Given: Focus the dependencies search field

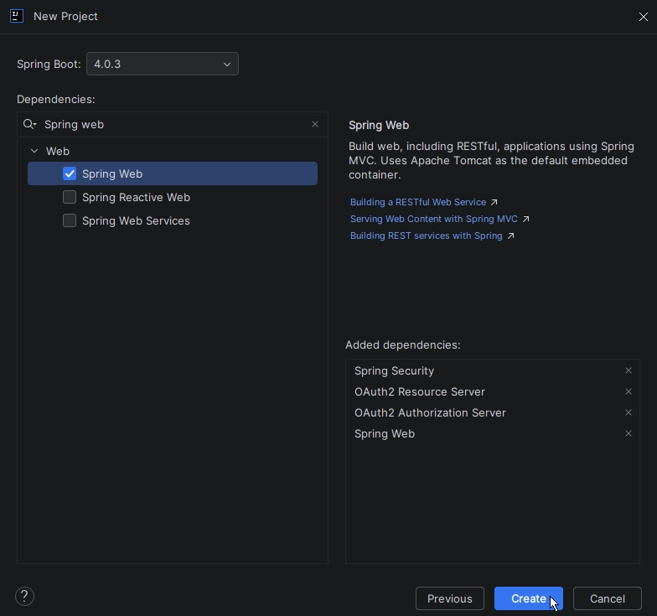Looking at the screenshot, I should pyautogui.click(x=173, y=124).
